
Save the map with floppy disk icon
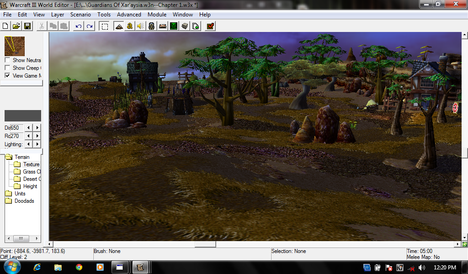(27, 26)
